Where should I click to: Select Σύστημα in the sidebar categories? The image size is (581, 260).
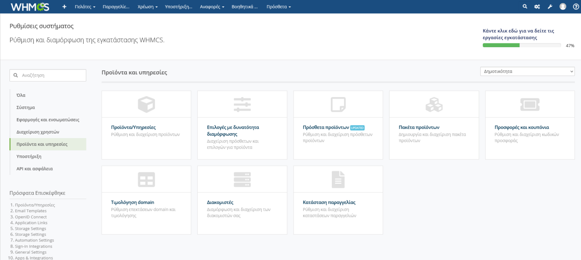[26, 108]
